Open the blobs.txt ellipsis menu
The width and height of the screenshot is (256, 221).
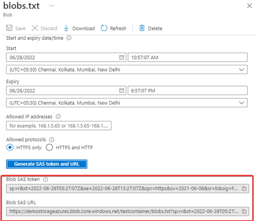51,5
